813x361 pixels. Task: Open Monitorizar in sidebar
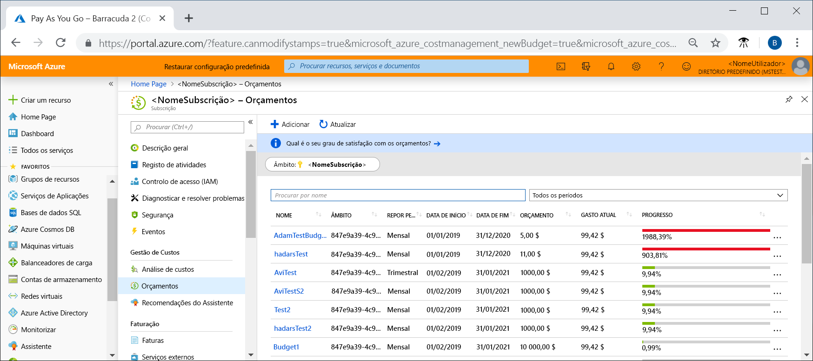(x=33, y=330)
